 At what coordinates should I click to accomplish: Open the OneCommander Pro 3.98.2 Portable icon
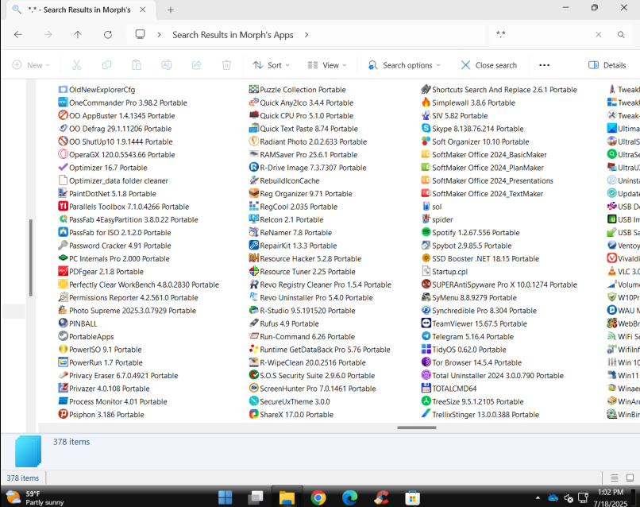coord(63,103)
